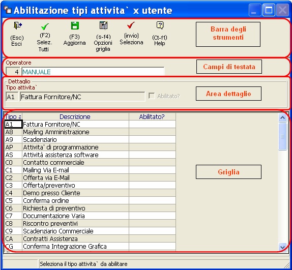Screen dimensions: 292x270
Task: Toggle the Abilitato? checkbox
Action: pos(152,96)
